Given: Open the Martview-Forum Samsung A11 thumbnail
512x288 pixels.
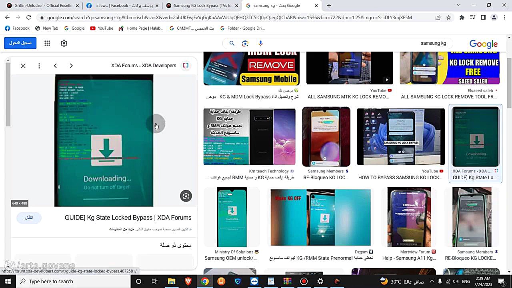Looking at the screenshot, I should (x=409, y=217).
